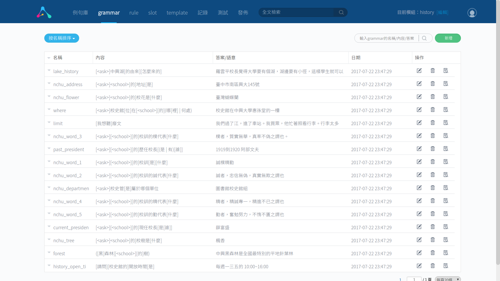Open the template tab
Viewport: 500px width, 281px height.
tap(177, 12)
